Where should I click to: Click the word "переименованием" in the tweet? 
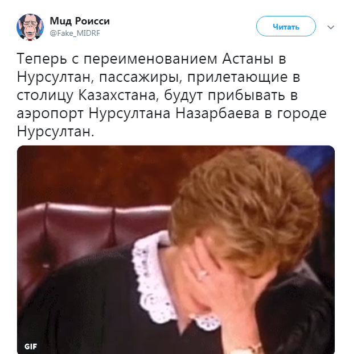click(x=150, y=59)
